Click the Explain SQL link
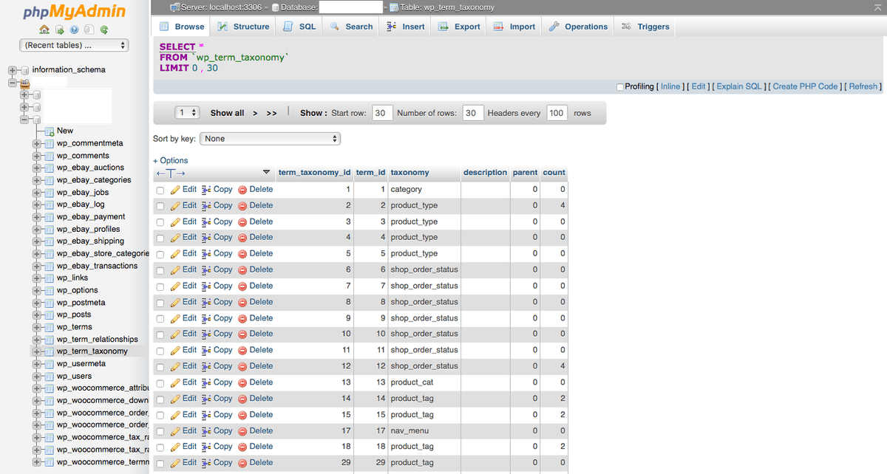 click(739, 86)
